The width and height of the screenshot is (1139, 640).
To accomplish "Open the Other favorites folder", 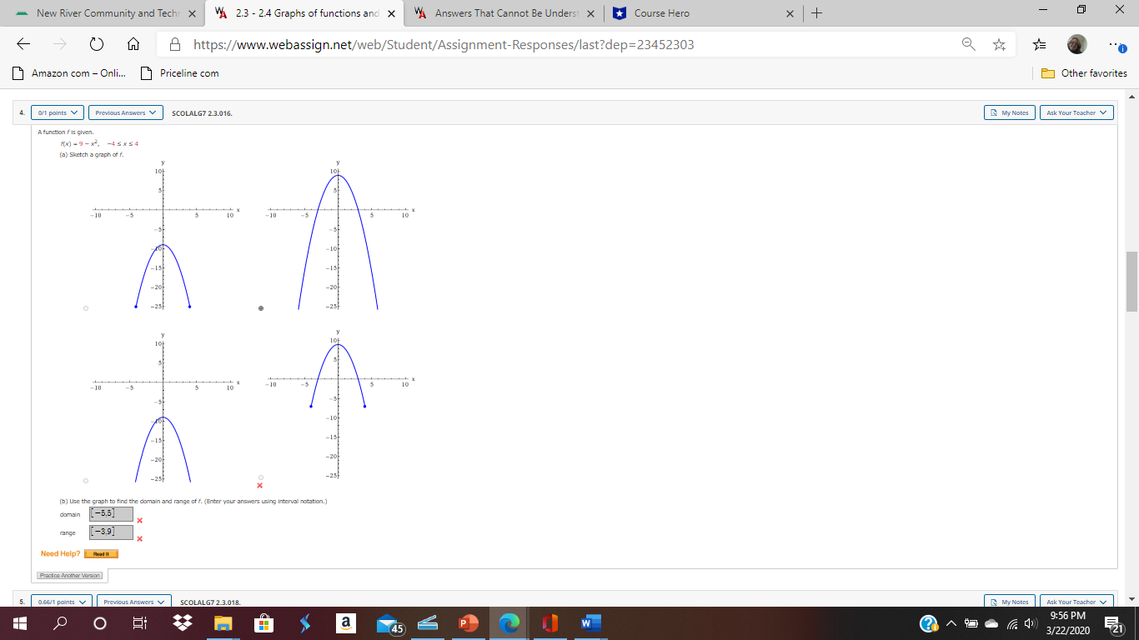I will [1085, 73].
